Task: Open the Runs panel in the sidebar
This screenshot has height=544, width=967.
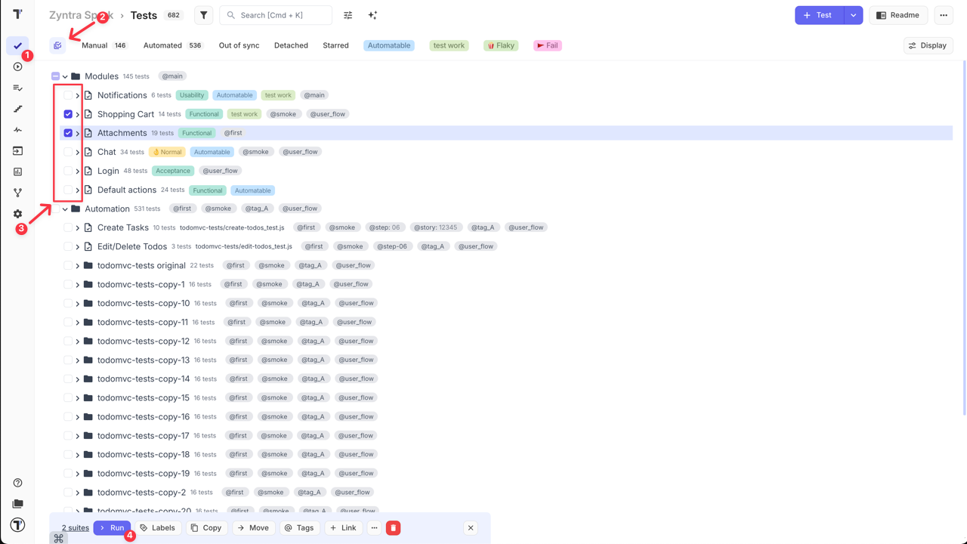Action: (17, 66)
